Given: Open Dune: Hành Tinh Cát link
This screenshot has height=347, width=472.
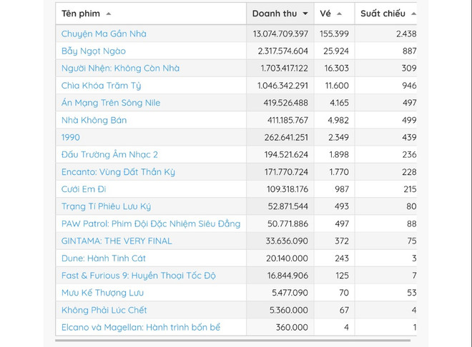Looking at the screenshot, I should tap(104, 258).
